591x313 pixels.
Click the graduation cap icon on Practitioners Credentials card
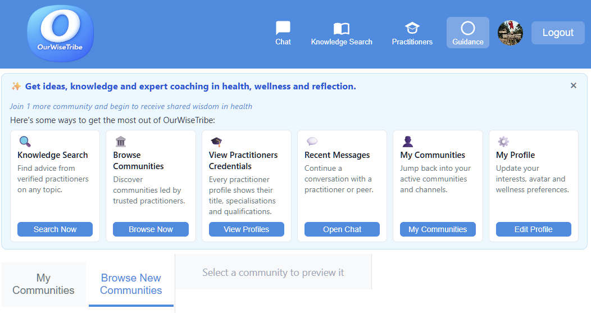coord(216,142)
